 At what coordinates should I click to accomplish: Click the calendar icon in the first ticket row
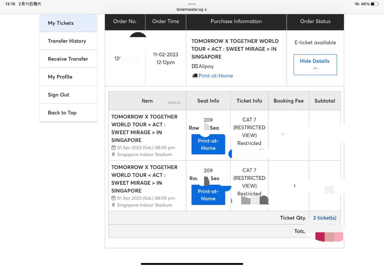pos(113,148)
